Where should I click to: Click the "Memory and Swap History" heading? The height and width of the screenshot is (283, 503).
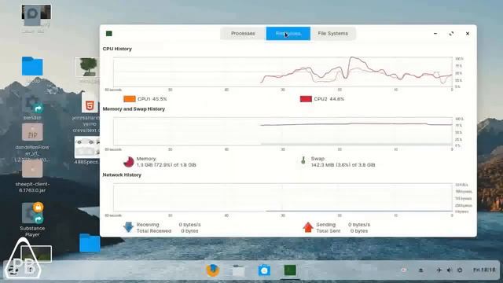pyautogui.click(x=134, y=108)
